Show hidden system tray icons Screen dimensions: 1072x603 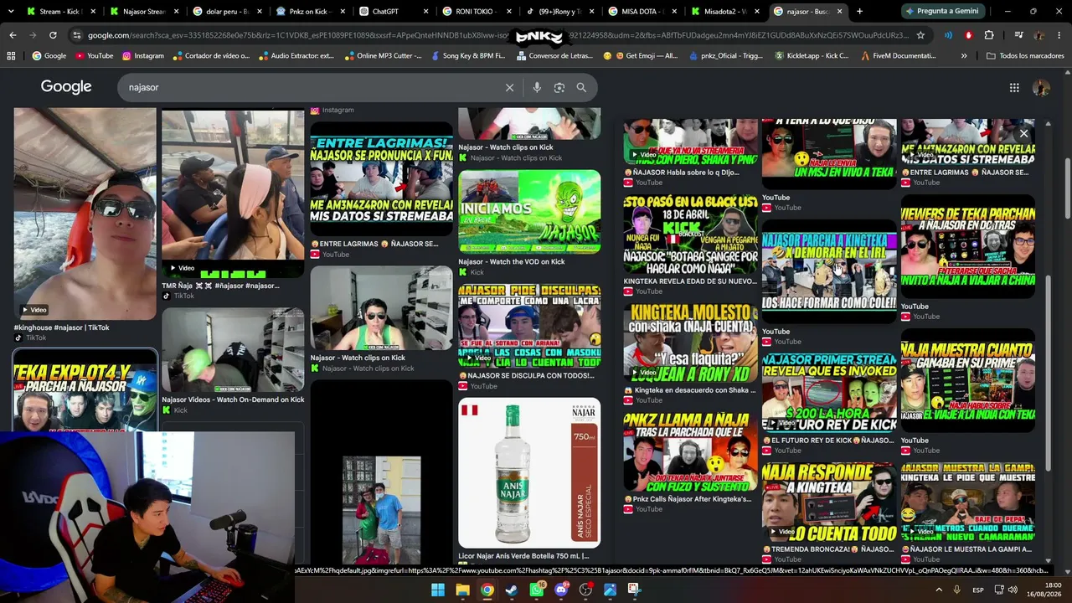click(938, 590)
